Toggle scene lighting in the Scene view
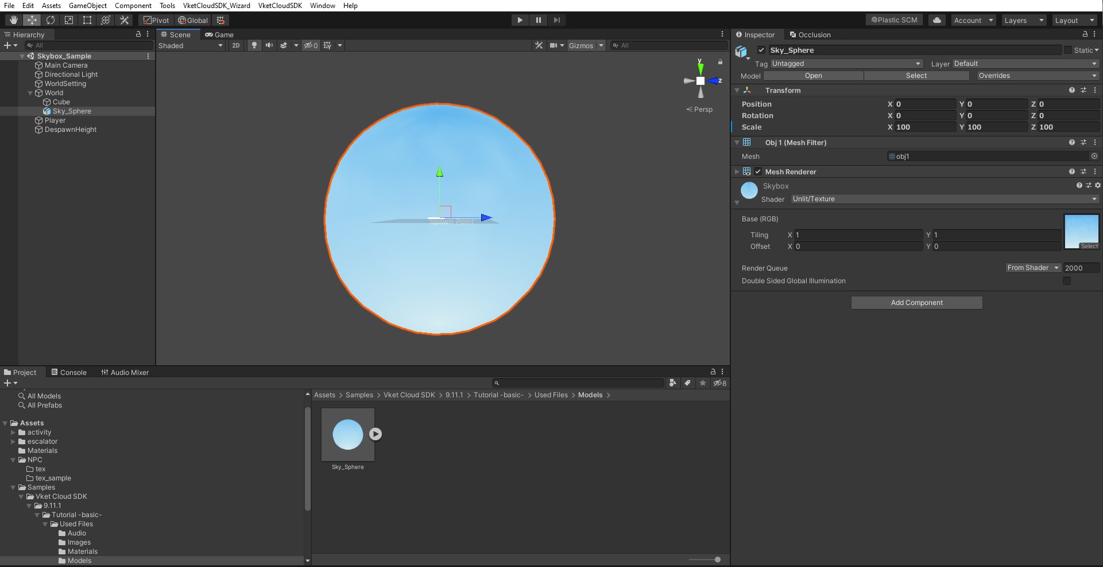1103x567 pixels. [x=254, y=45]
